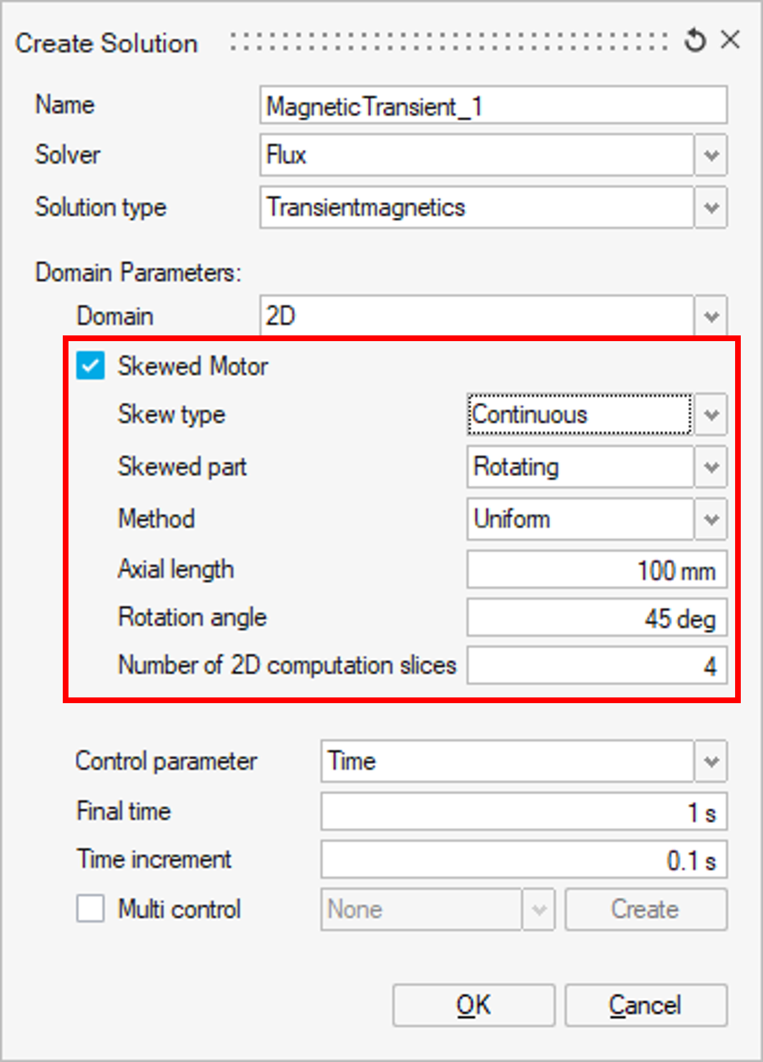Screen dimensions: 763x1062
Task: Click the Final time field
Action: (523, 812)
